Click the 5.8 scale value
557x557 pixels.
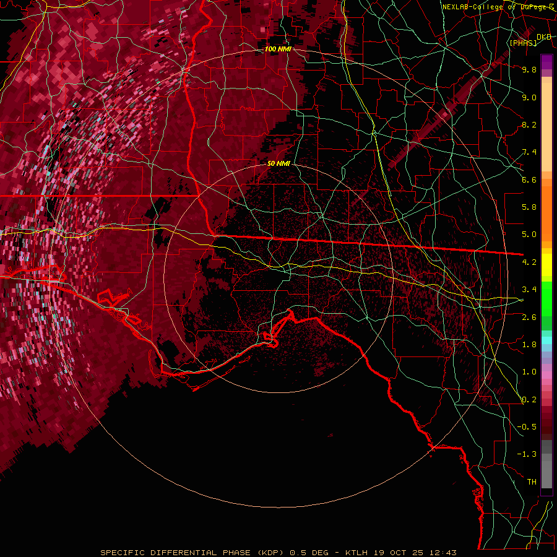point(529,207)
